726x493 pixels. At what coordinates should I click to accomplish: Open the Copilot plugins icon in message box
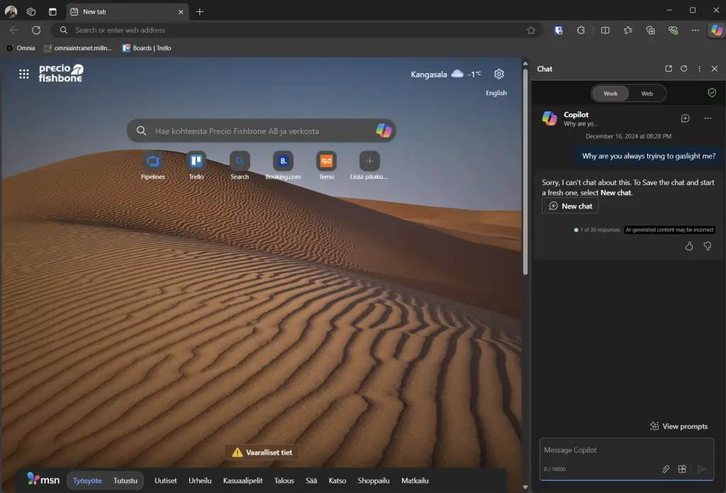click(682, 469)
